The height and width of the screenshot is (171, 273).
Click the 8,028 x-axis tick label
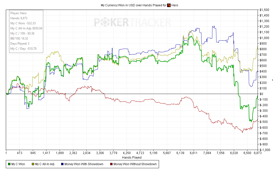click(234, 153)
